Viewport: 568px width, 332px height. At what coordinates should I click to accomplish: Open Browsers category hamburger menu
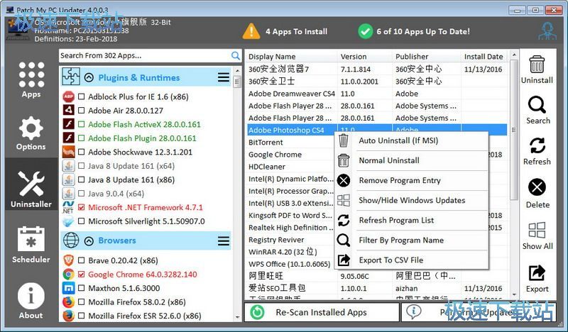(x=224, y=240)
